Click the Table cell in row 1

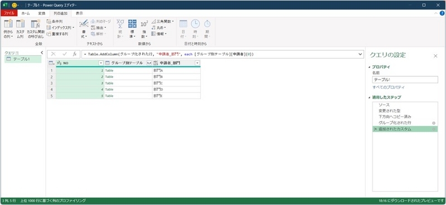click(128, 70)
